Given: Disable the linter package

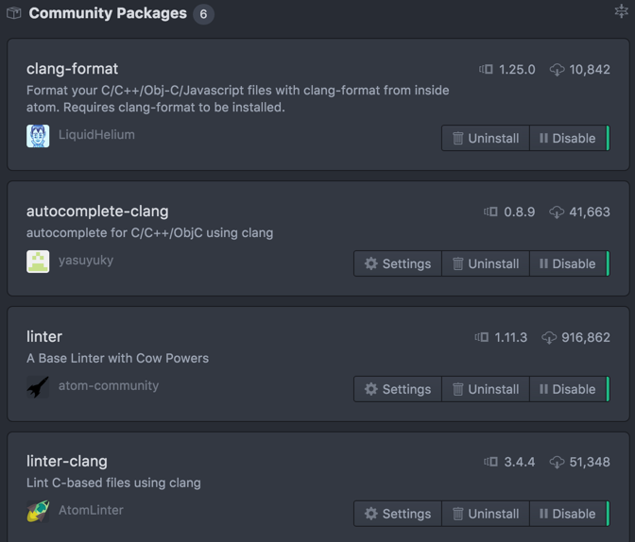Looking at the screenshot, I should pyautogui.click(x=569, y=389).
